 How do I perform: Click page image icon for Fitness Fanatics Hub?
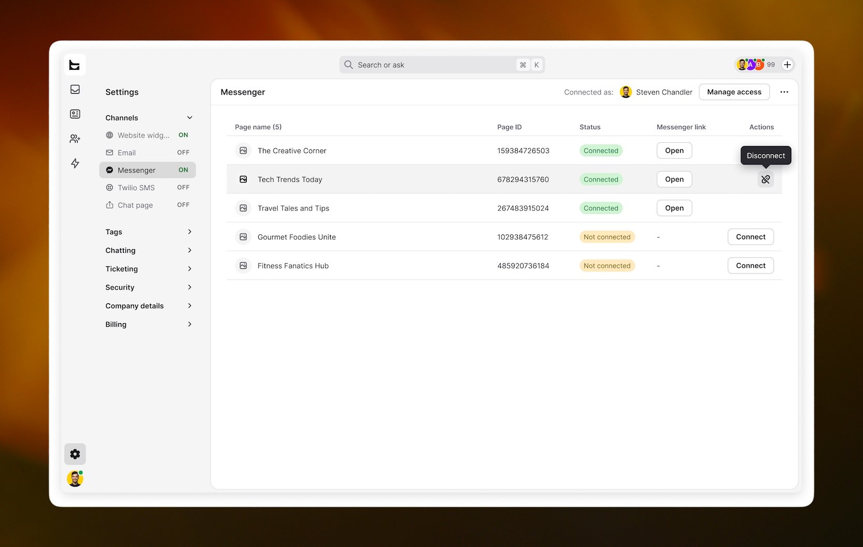click(243, 266)
